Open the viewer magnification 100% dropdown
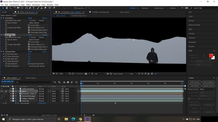Viewport: 218px width, 122px height. click(x=63, y=74)
